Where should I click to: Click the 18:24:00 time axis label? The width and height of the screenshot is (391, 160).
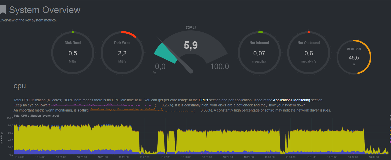(x=19, y=157)
